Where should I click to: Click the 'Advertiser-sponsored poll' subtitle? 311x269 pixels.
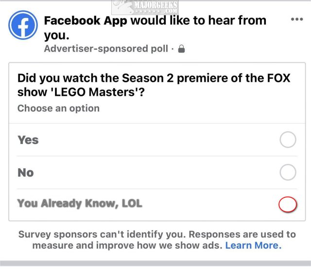tap(106, 49)
